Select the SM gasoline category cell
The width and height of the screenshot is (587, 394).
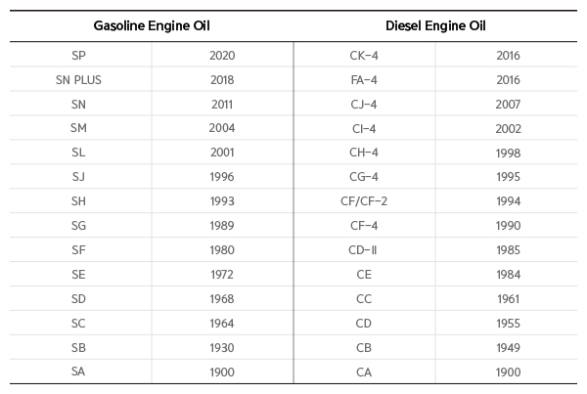(x=79, y=128)
